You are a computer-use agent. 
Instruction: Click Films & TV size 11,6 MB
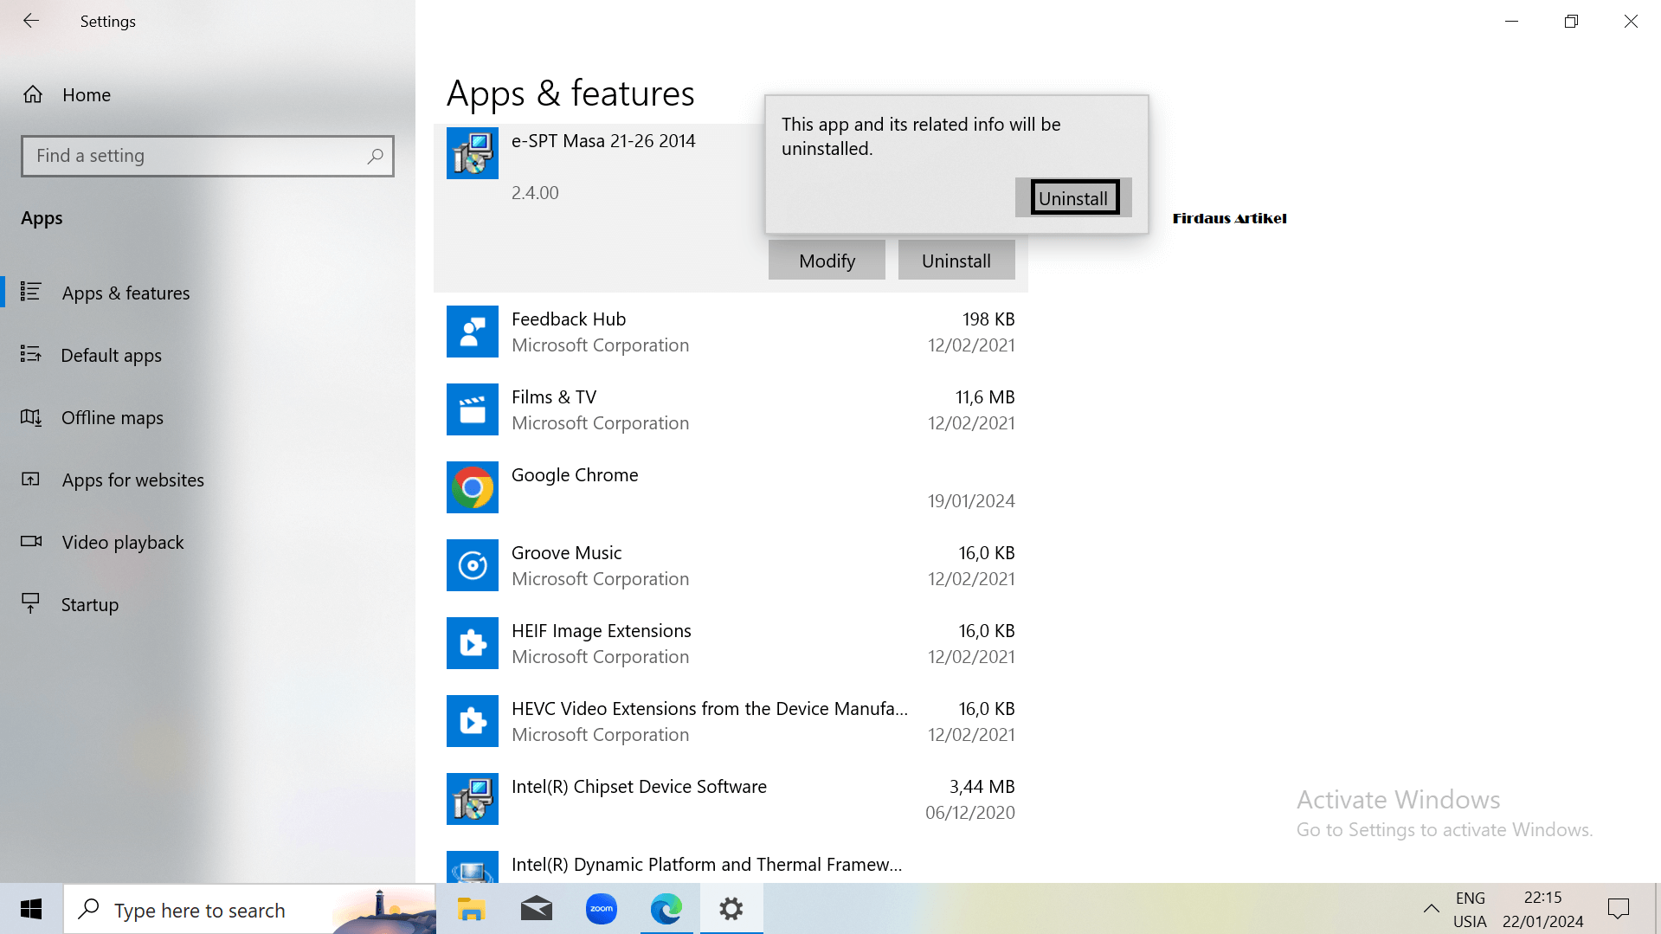(x=985, y=396)
